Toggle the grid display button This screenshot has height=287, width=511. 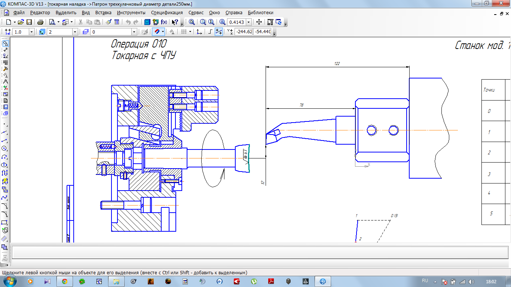click(184, 32)
